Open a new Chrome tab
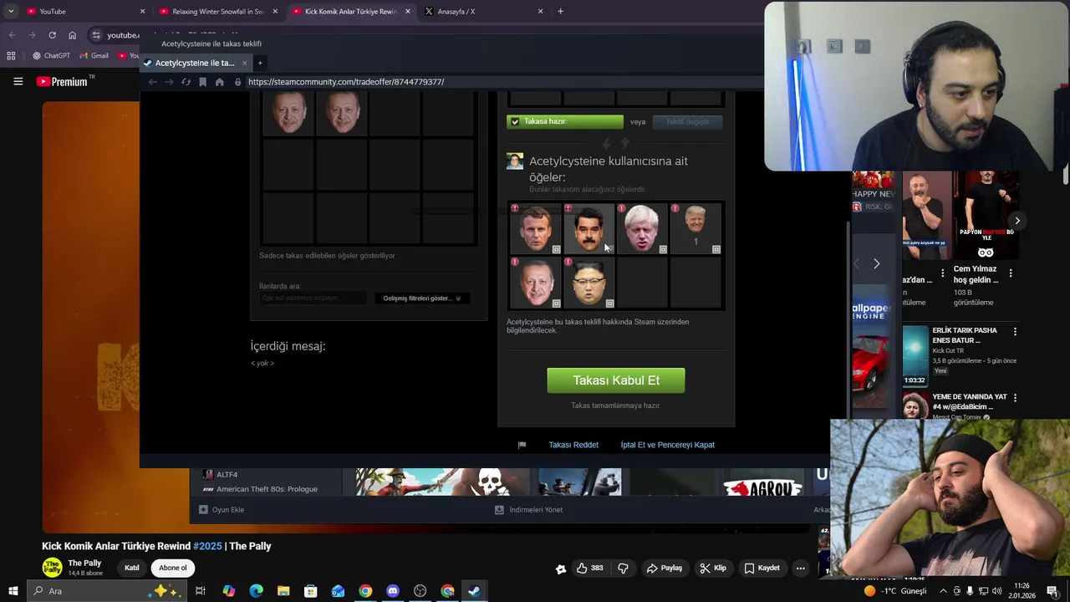 point(560,11)
